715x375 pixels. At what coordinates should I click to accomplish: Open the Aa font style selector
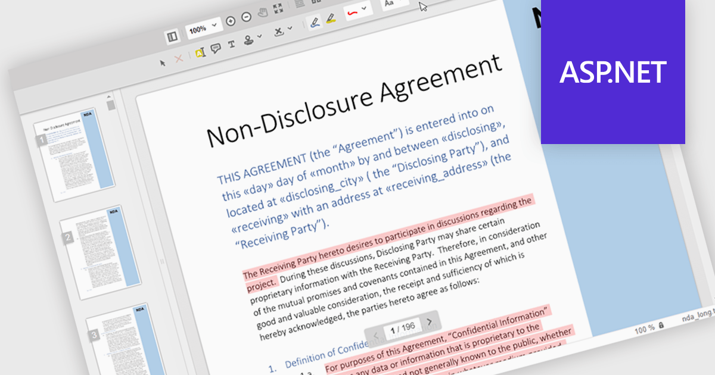(x=390, y=4)
